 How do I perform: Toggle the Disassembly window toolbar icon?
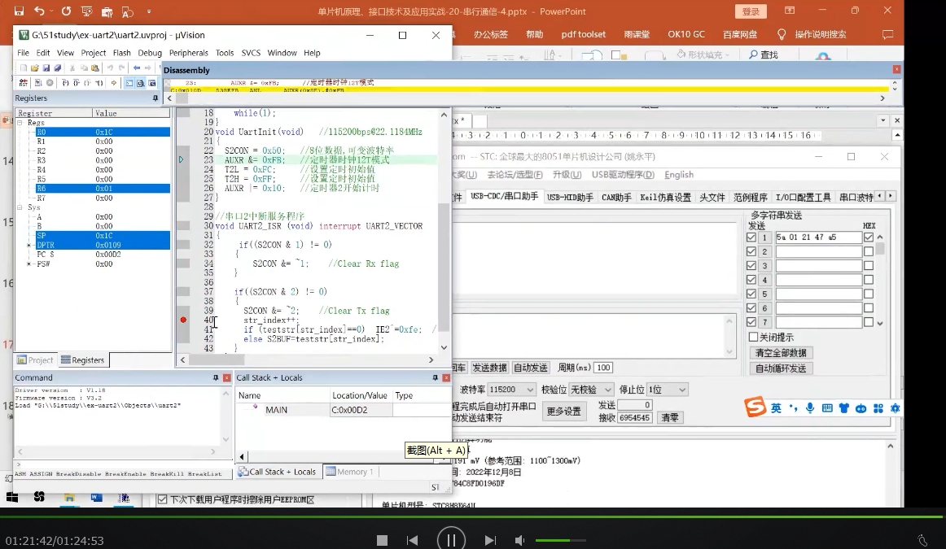point(140,83)
